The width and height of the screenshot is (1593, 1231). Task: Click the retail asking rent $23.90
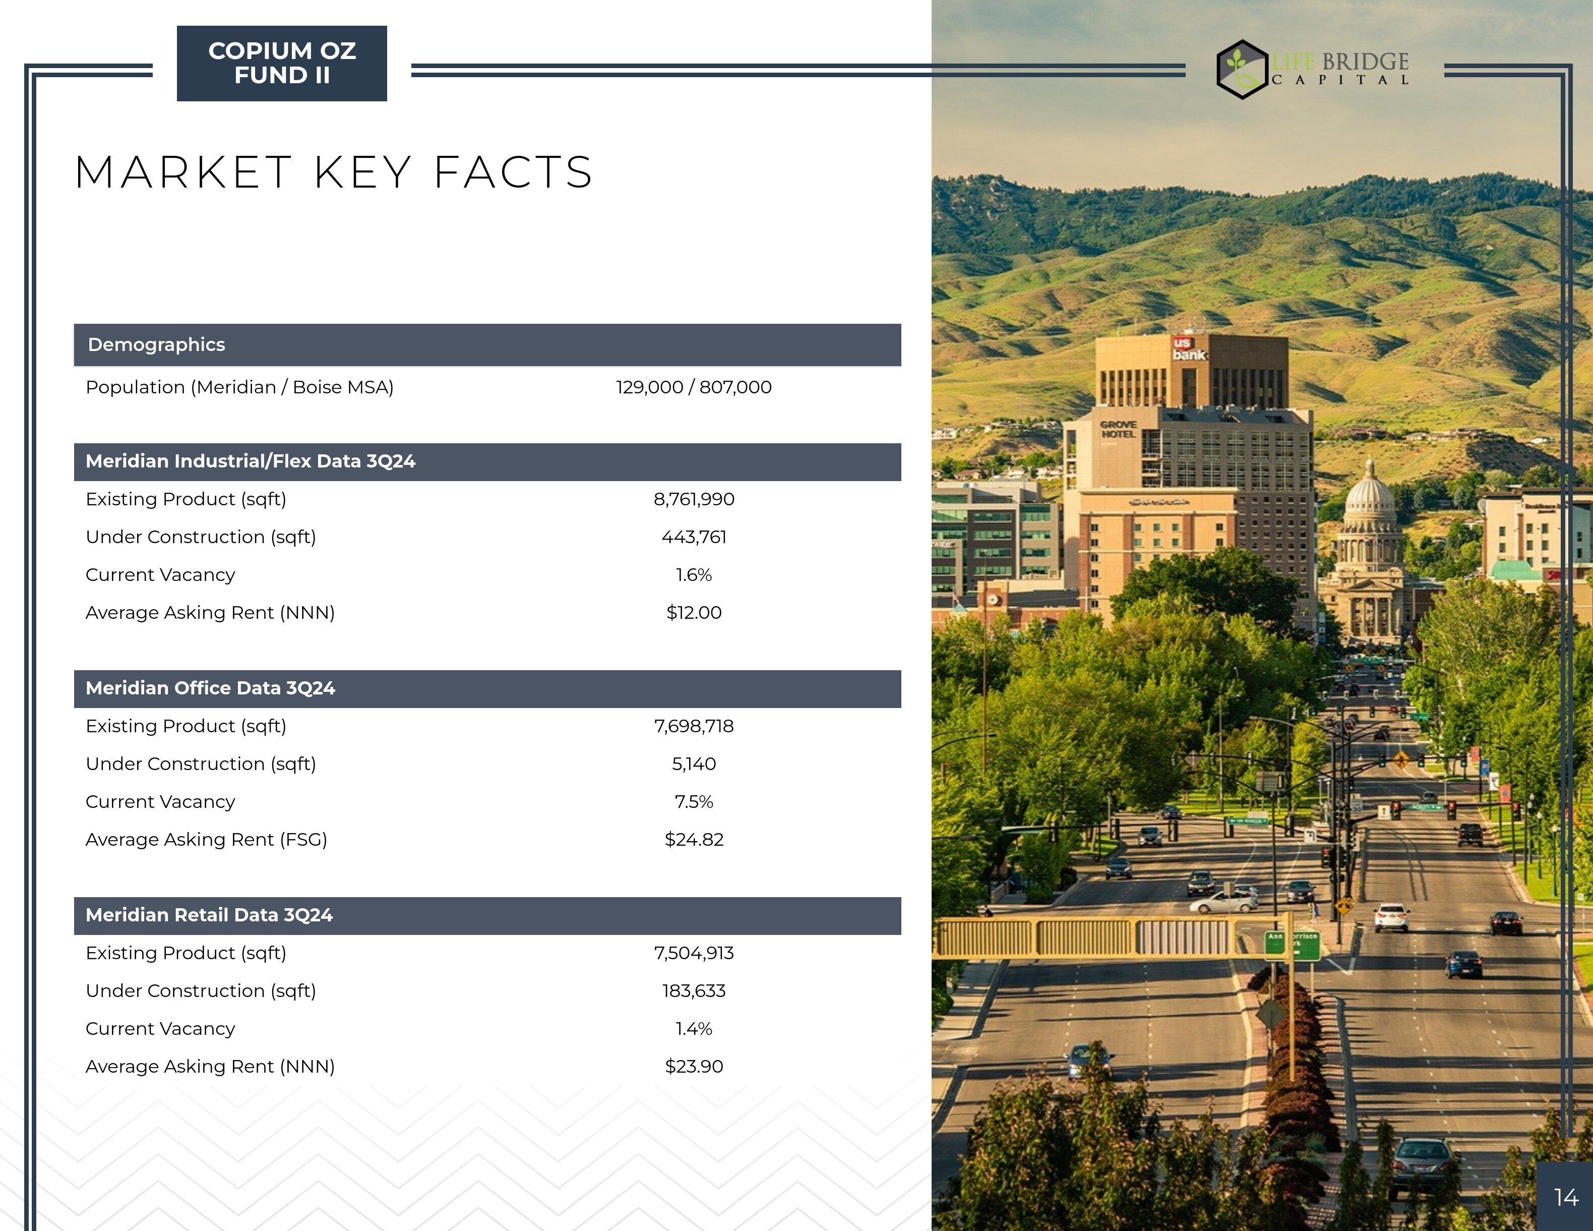694,1067
